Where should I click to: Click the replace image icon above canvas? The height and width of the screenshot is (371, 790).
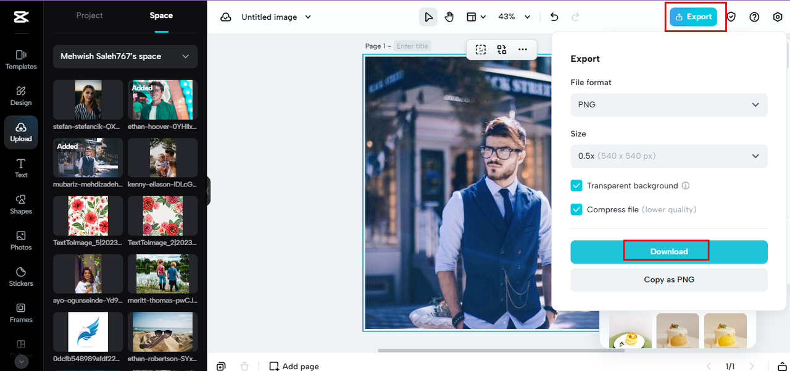[x=502, y=49]
